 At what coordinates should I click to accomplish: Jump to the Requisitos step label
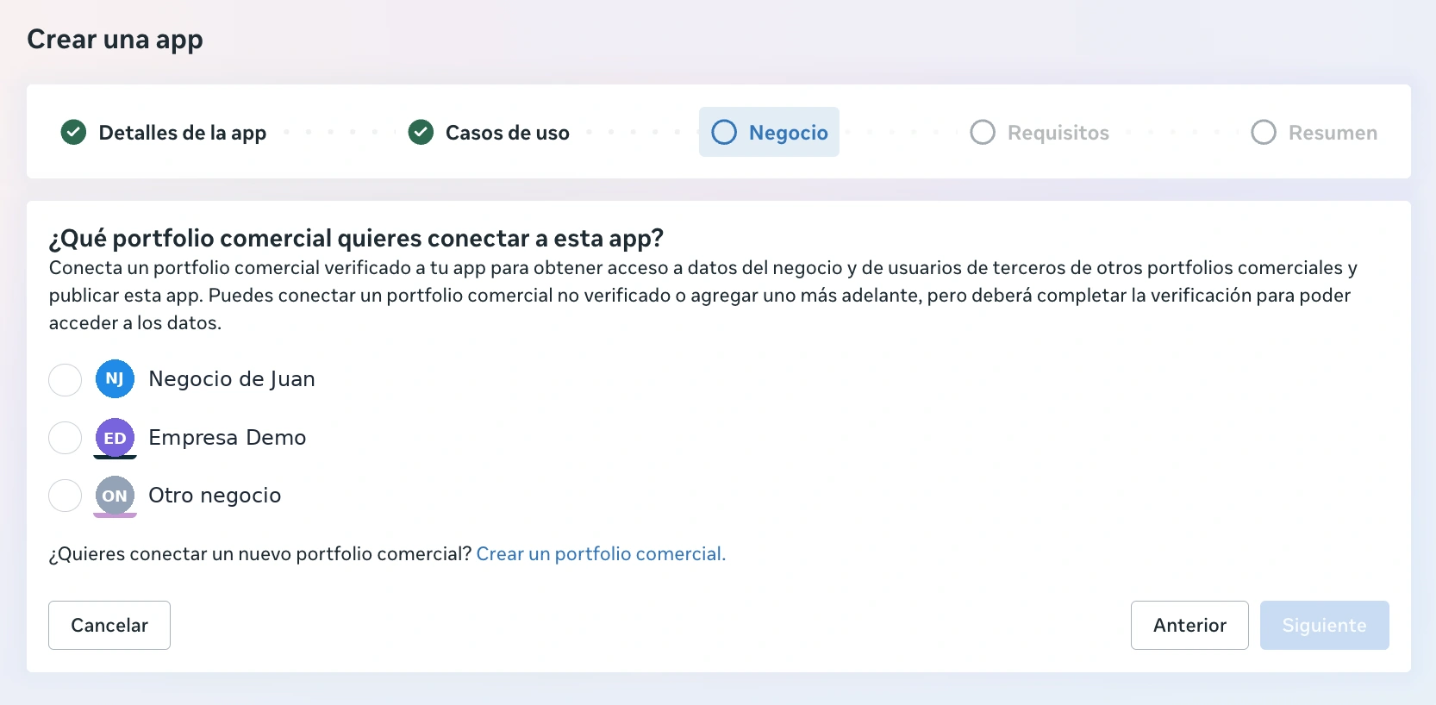[x=1058, y=133]
